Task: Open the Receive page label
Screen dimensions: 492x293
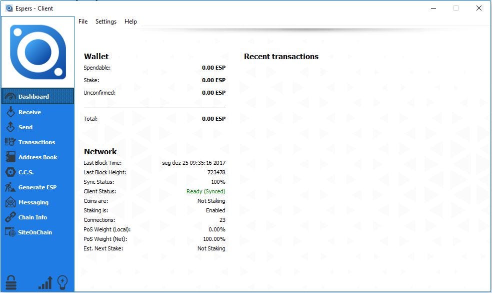Action: [30, 112]
